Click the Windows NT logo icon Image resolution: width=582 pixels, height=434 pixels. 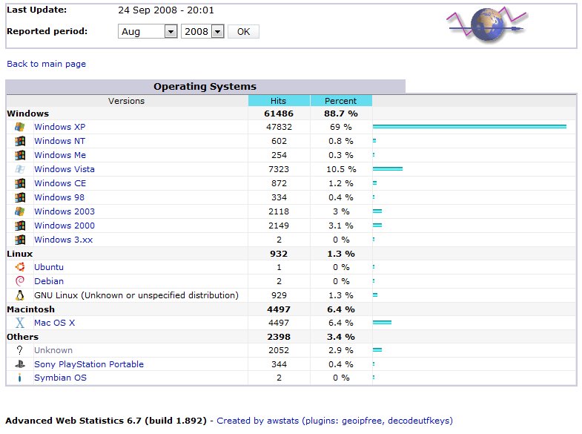(20, 141)
